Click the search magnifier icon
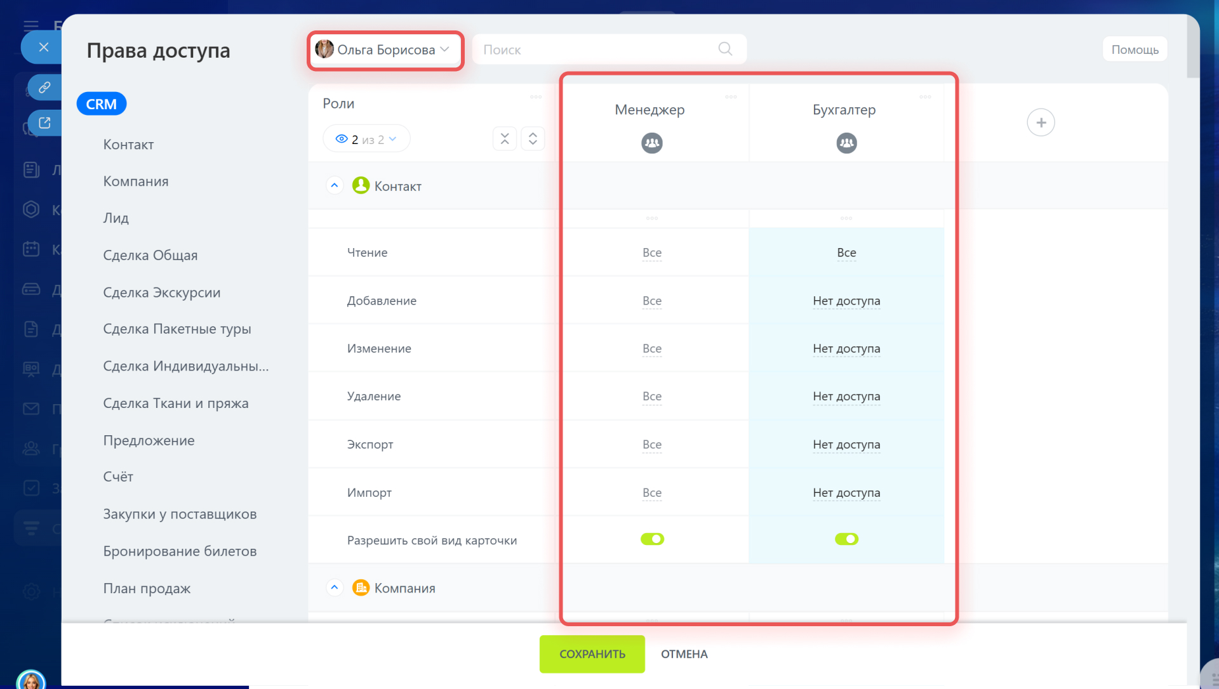 725,49
